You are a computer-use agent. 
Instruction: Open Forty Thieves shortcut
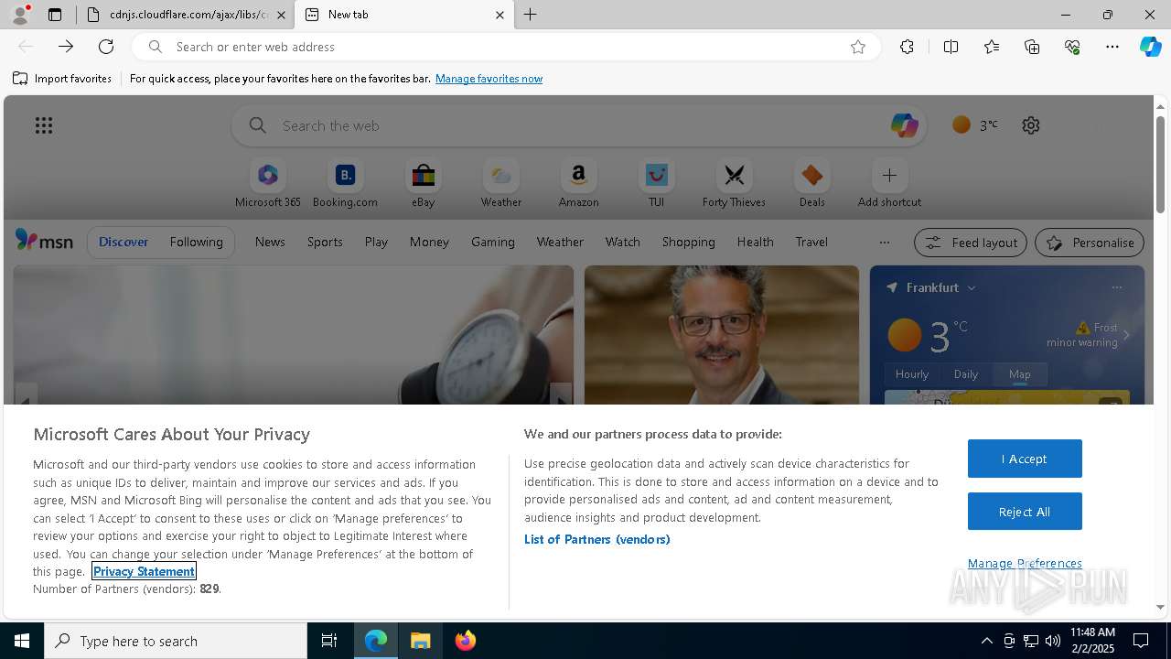click(734, 184)
